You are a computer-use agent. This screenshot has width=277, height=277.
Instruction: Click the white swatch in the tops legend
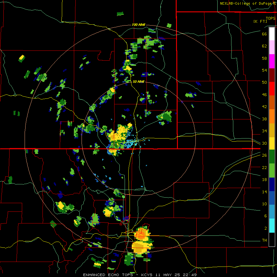tap(272, 34)
